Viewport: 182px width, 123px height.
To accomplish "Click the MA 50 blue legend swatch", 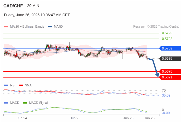I will 50,27.
